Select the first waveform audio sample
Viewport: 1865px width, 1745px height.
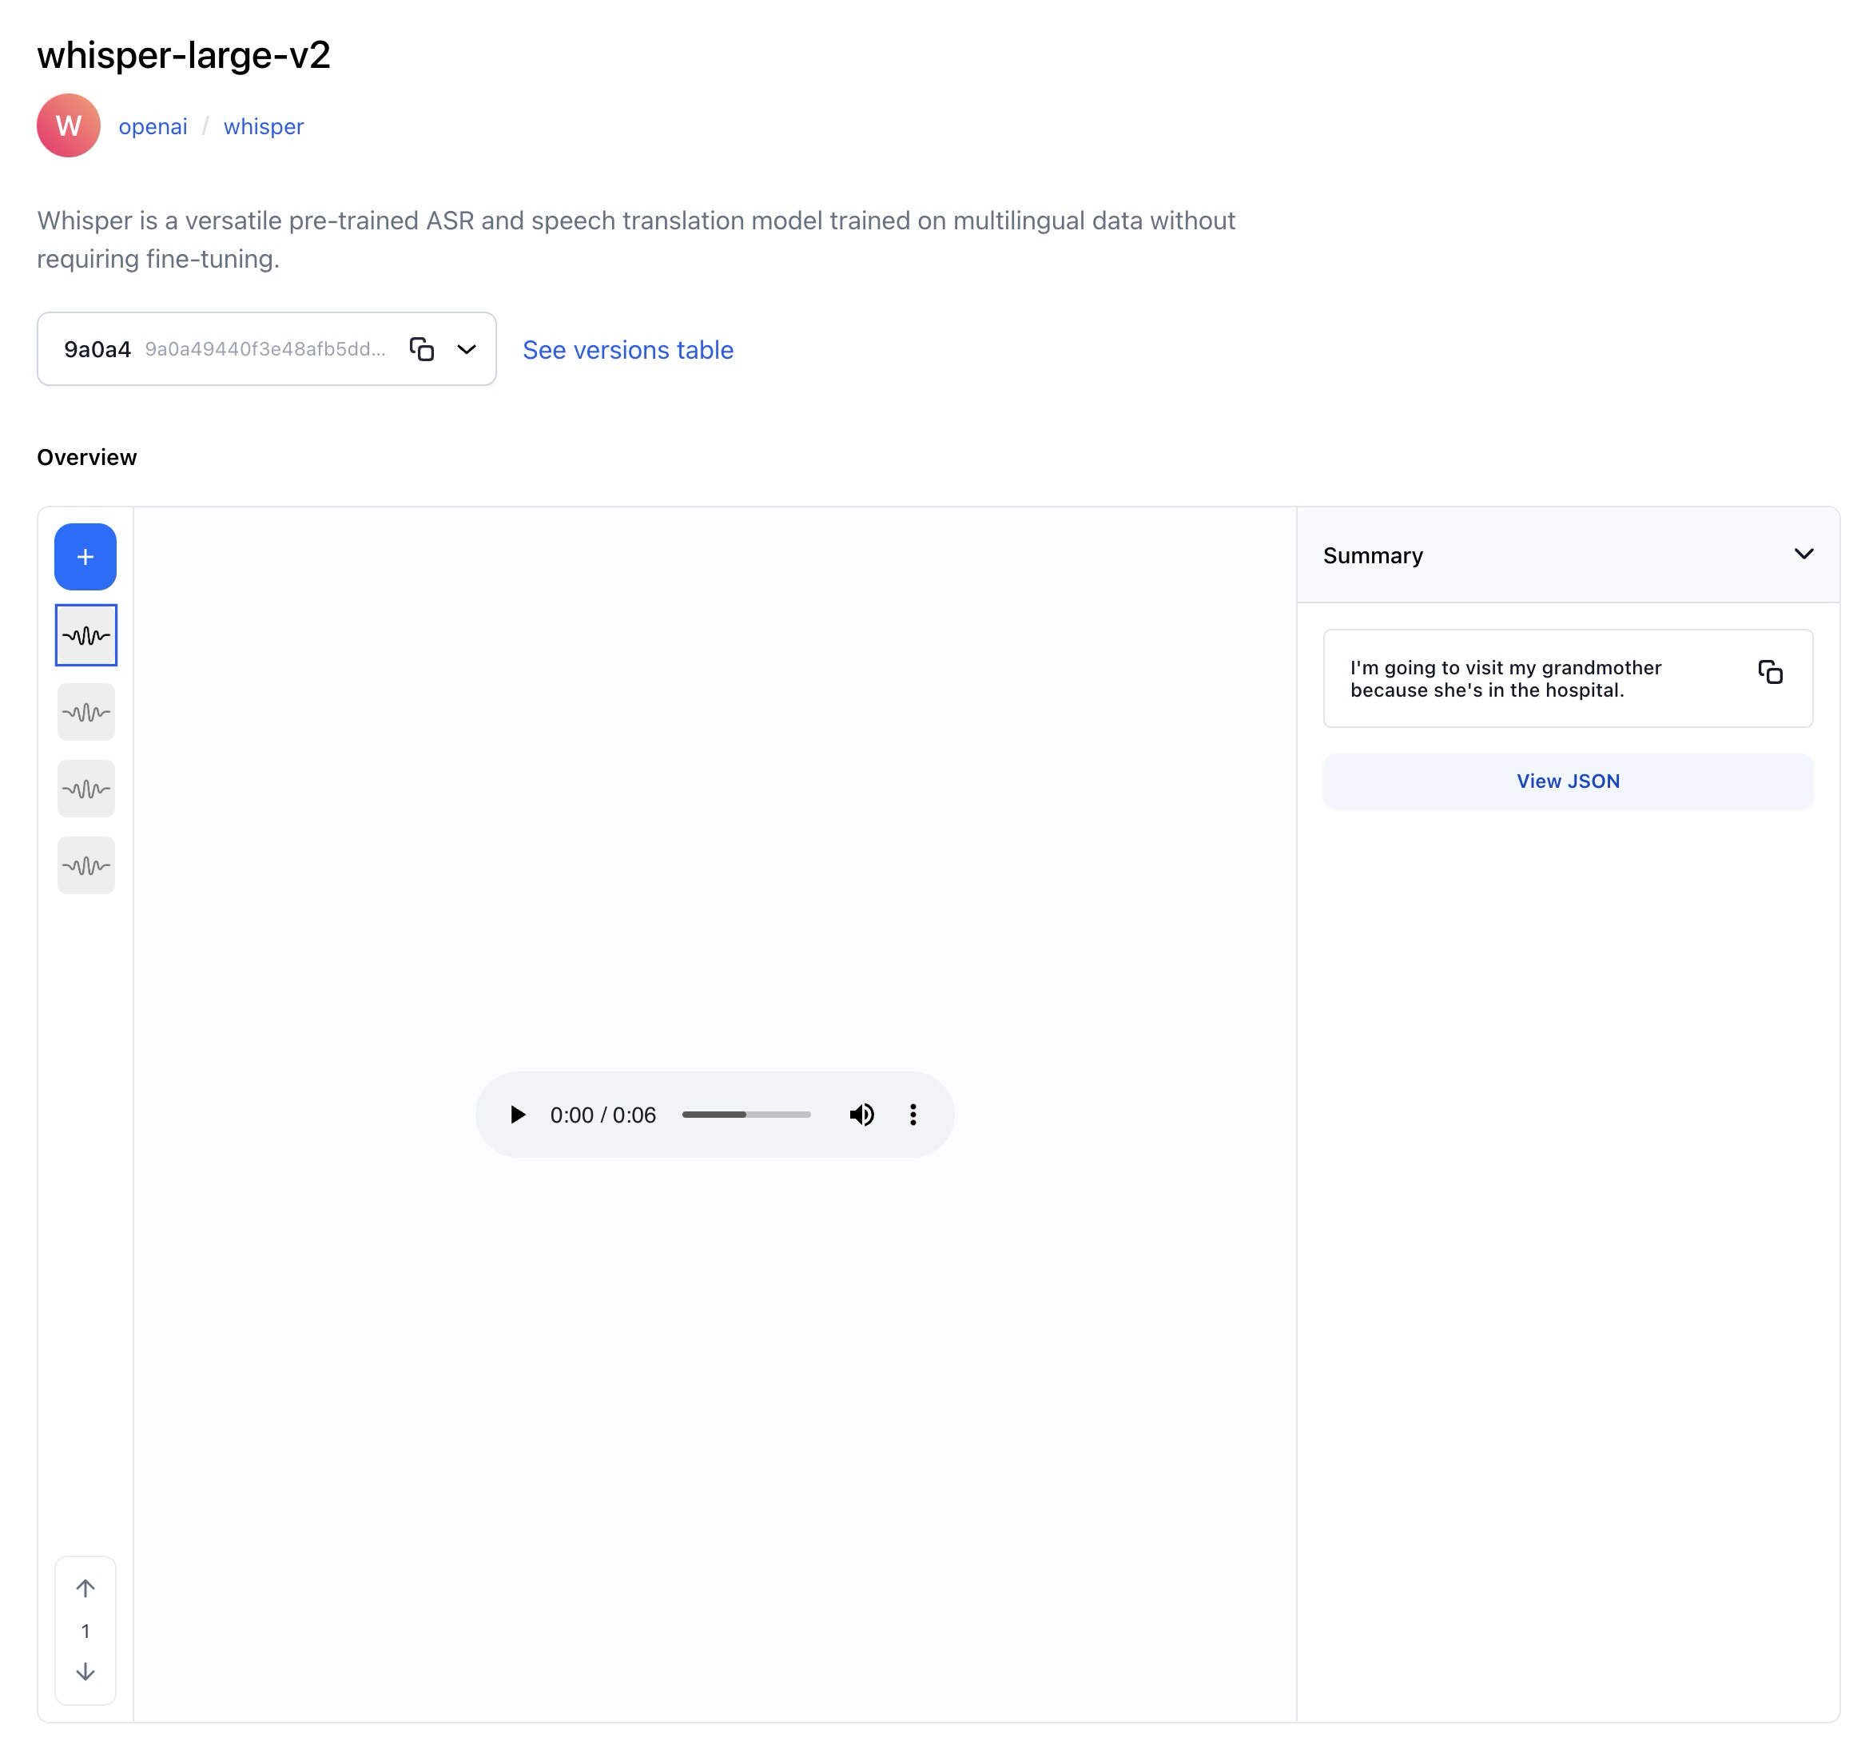[85, 635]
